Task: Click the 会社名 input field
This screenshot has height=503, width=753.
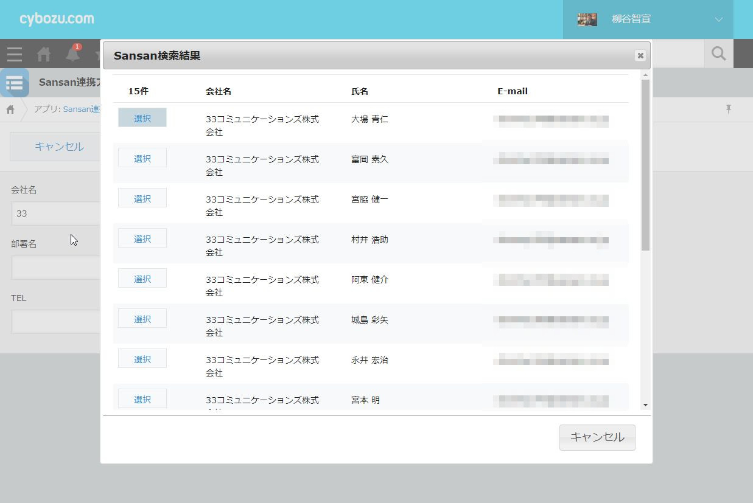Action: [56, 213]
